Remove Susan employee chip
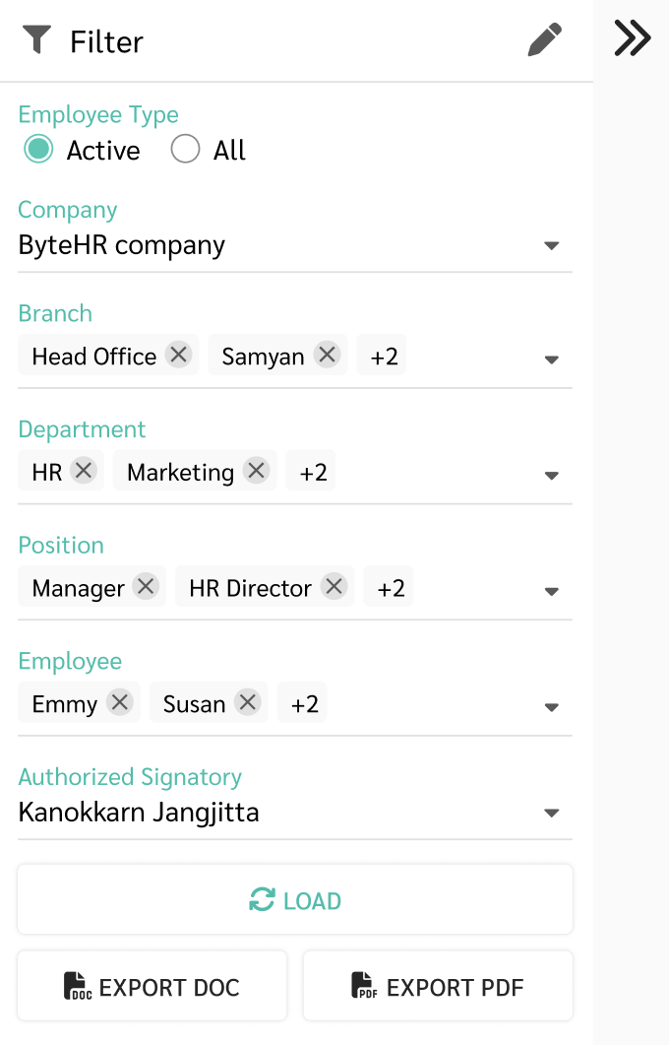This screenshot has width=669, height=1045. pyautogui.click(x=247, y=702)
